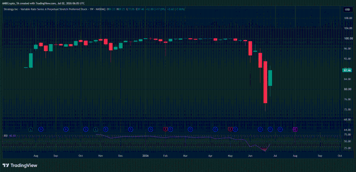Select the 2026 label on time axis
The width and height of the screenshot is (356, 172).
pyautogui.click(x=145, y=156)
